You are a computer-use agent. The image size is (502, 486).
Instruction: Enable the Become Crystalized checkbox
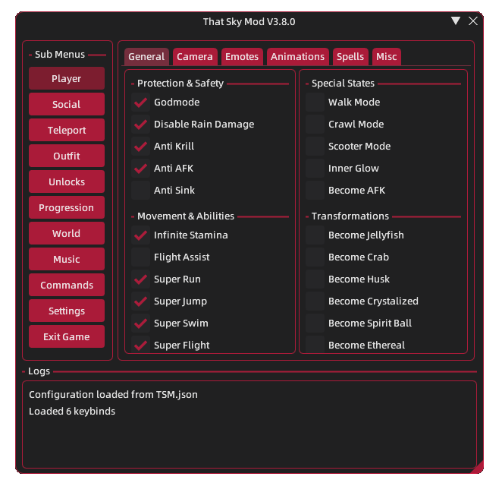coord(315,301)
